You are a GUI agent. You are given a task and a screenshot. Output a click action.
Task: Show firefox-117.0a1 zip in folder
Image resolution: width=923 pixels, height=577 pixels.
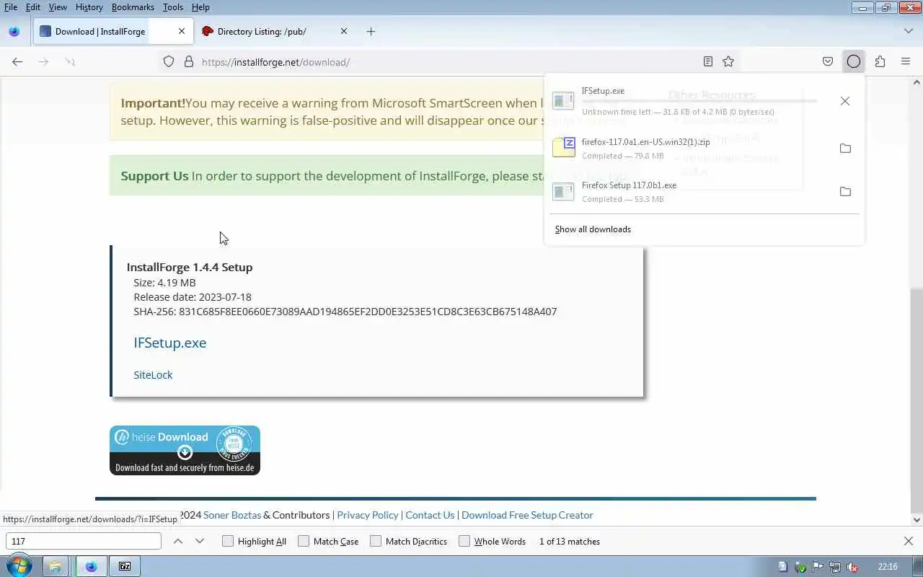845,149
